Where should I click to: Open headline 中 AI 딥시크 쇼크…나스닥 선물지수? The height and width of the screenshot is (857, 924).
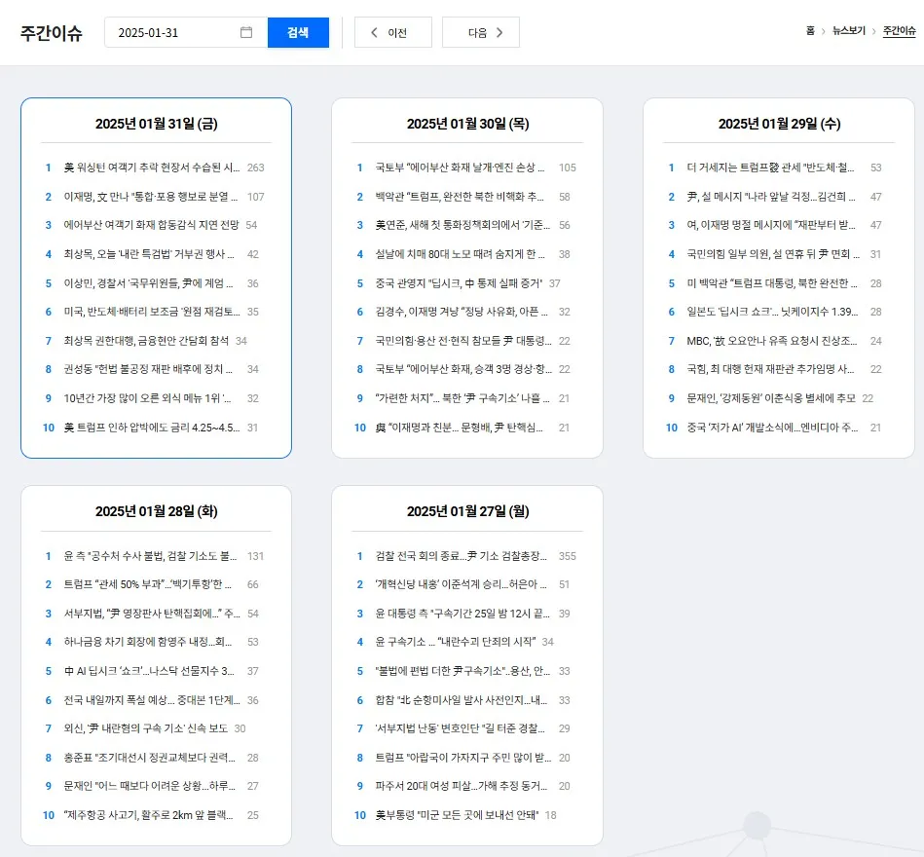click(149, 671)
